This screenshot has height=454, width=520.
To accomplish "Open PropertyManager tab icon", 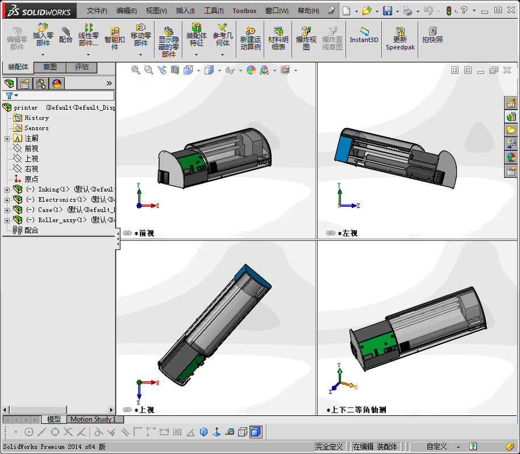I will [25, 83].
